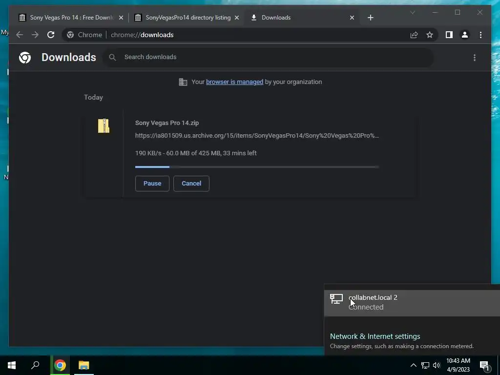Image resolution: width=500 pixels, height=375 pixels.
Task: Close the Sony Vegas Pro 14 Free Download tab
Action: coord(121,18)
